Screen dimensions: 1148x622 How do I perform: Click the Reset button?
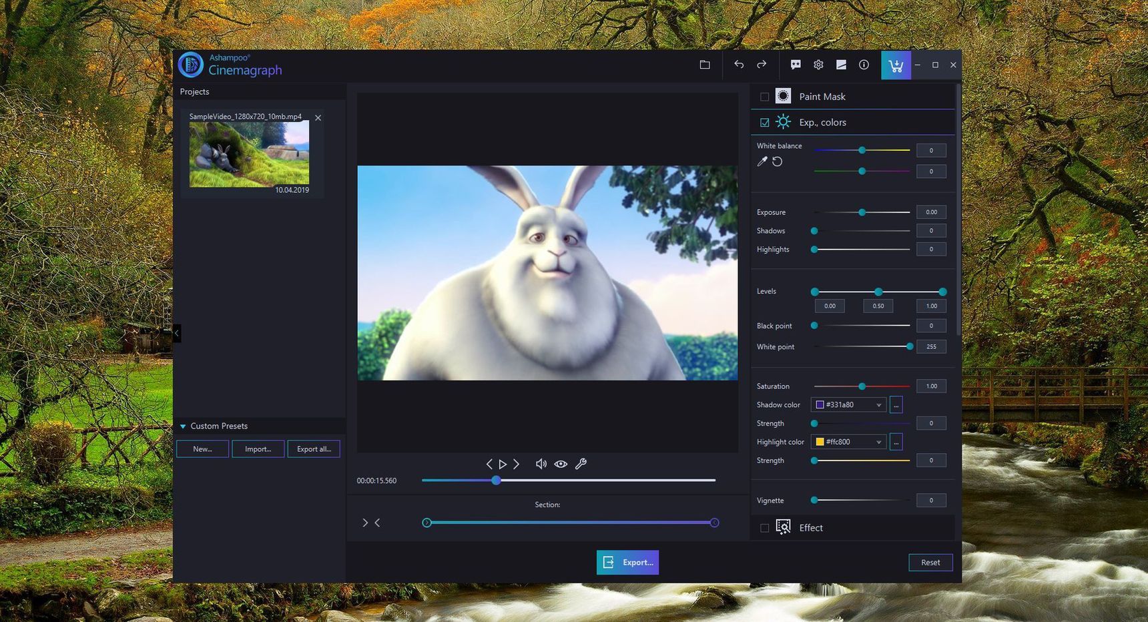tap(930, 563)
